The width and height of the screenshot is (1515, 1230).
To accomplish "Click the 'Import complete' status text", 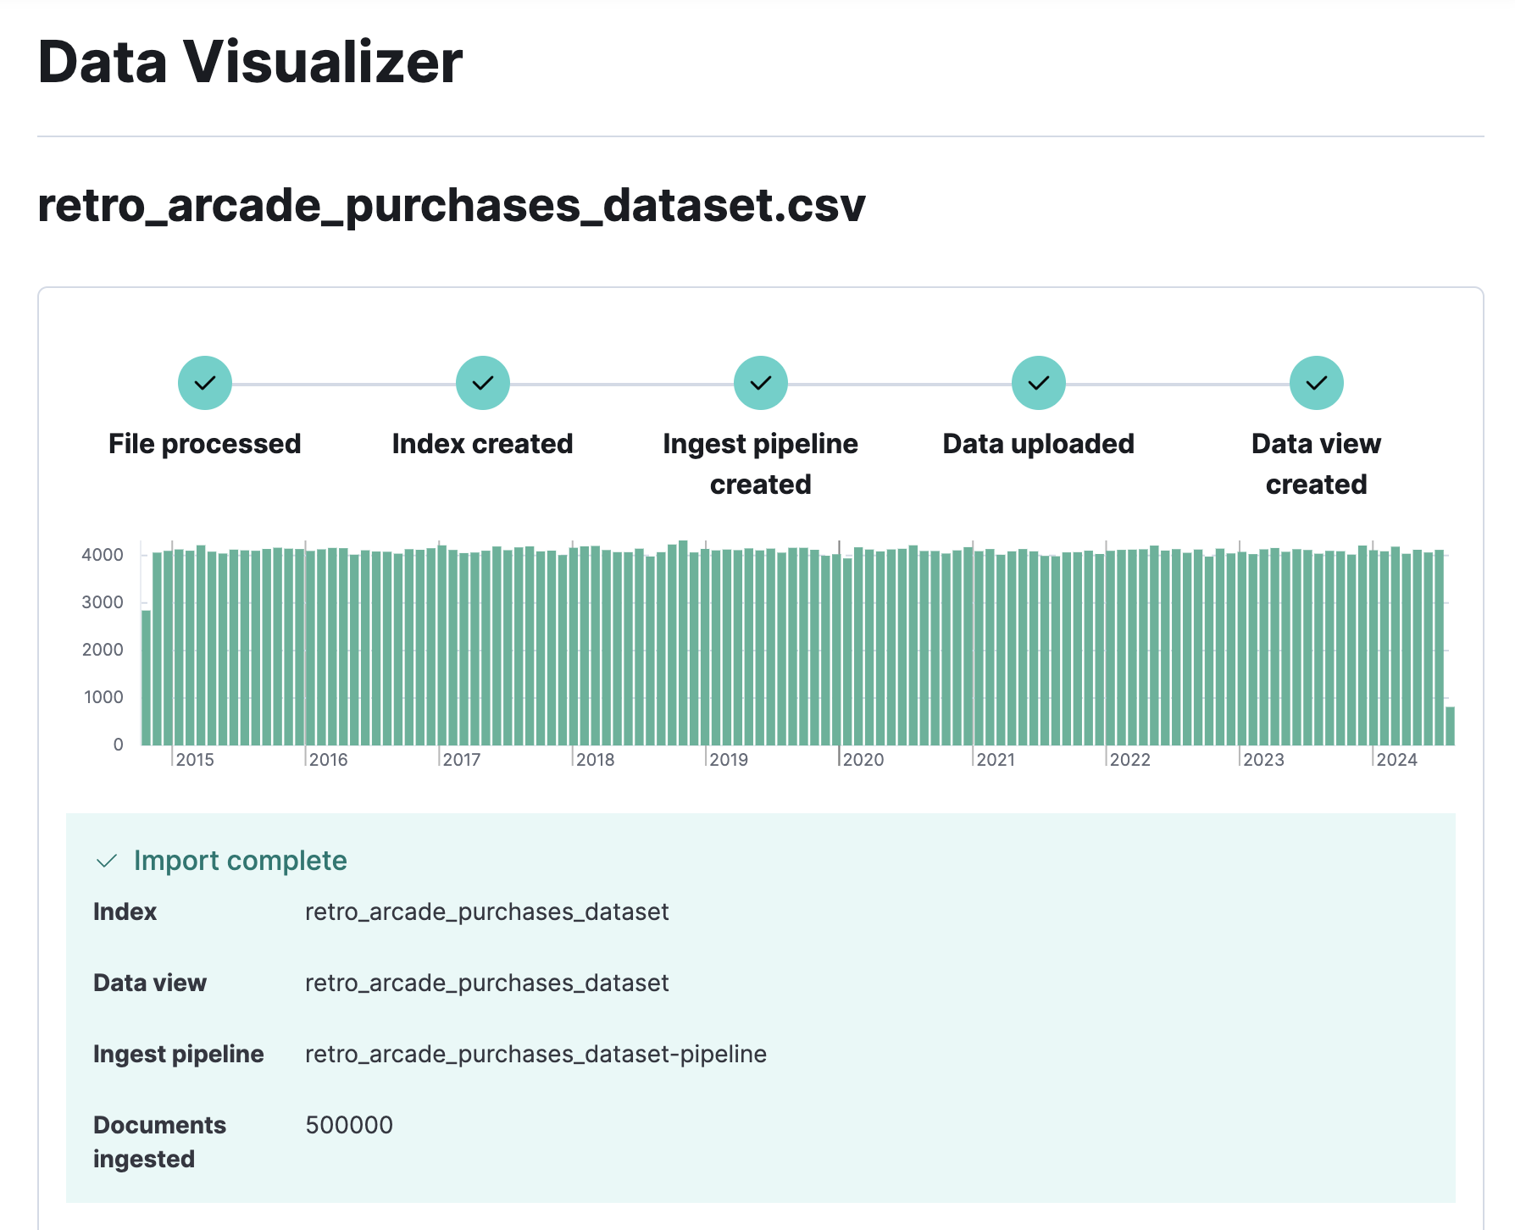I will point(241,861).
